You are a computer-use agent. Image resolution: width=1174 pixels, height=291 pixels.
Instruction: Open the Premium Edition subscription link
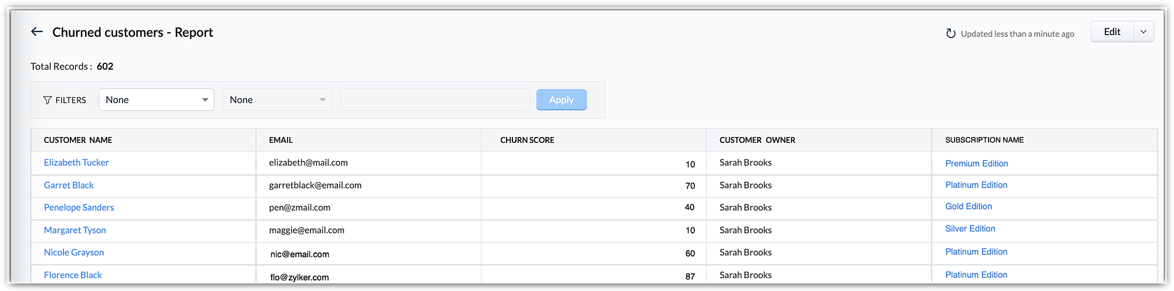[x=976, y=163]
